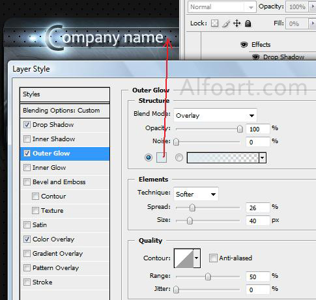This screenshot has width=316, height=300.
Task: Click the Spread slider handle
Action: [192, 208]
